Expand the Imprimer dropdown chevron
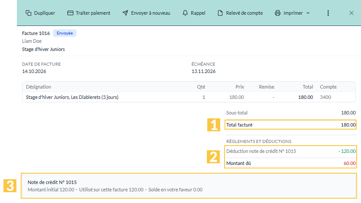Viewport: 361px width, 203px height. tap(308, 13)
